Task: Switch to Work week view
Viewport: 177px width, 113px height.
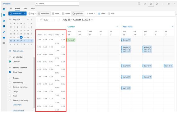Action: [x=44, y=14]
